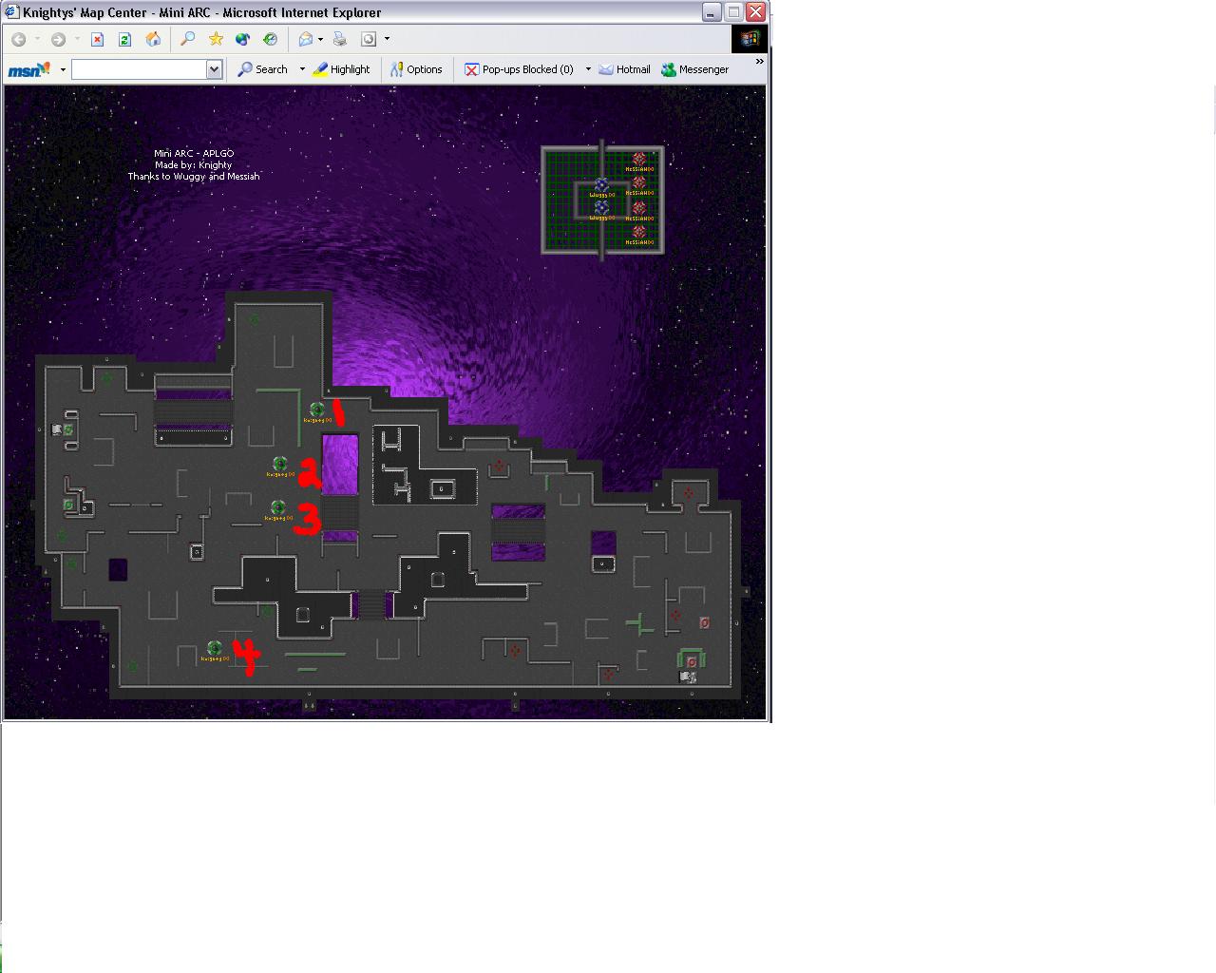The image size is (1216, 973).
Task: Open browser Search magnifier icon
Action: [187, 39]
